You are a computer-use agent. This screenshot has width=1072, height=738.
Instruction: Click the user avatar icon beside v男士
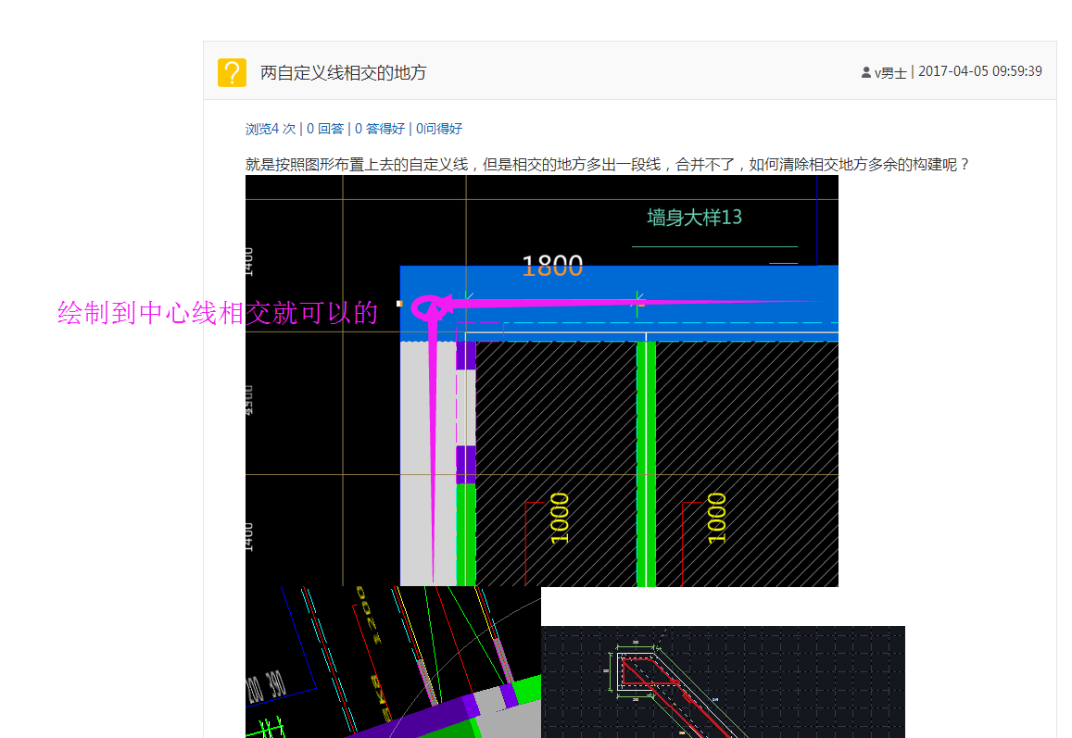coord(866,71)
